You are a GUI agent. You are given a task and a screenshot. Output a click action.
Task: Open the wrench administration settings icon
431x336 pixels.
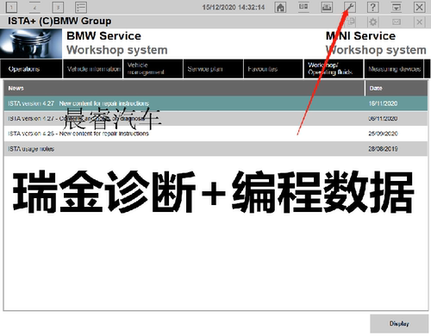[x=350, y=7]
